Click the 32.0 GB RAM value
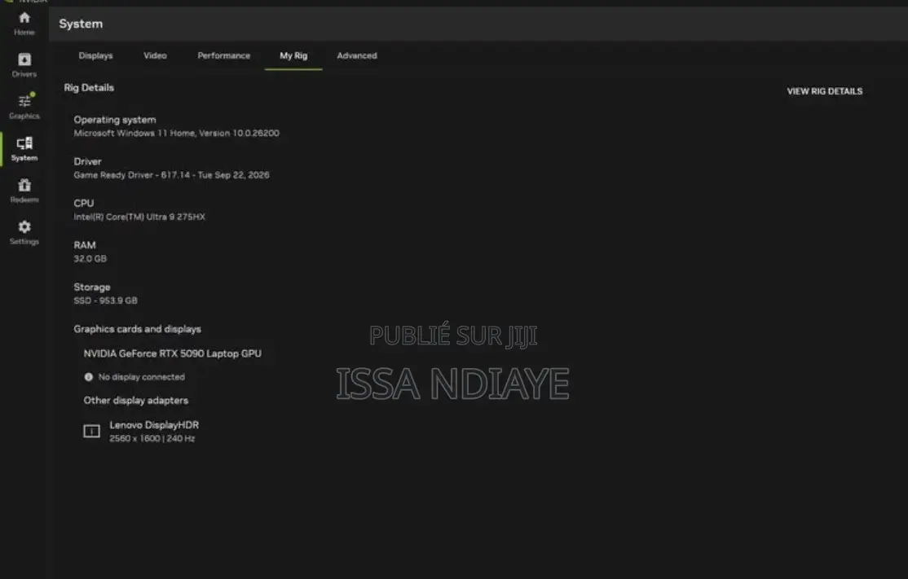This screenshot has width=908, height=579. (90, 258)
